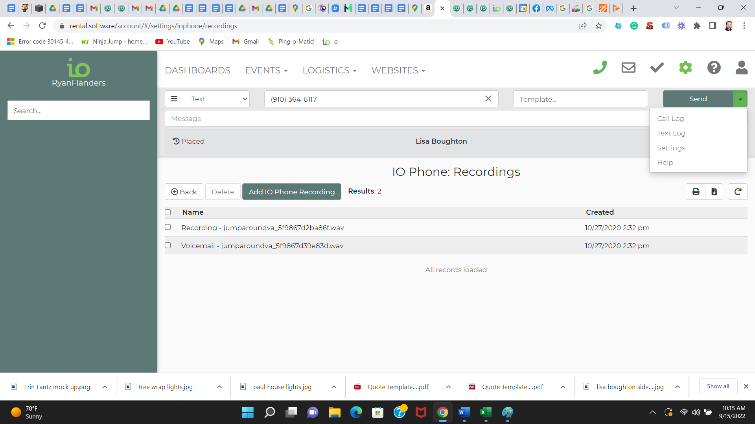755x424 pixels.
Task: Click Add IO Phone Recording button
Action: tap(291, 192)
